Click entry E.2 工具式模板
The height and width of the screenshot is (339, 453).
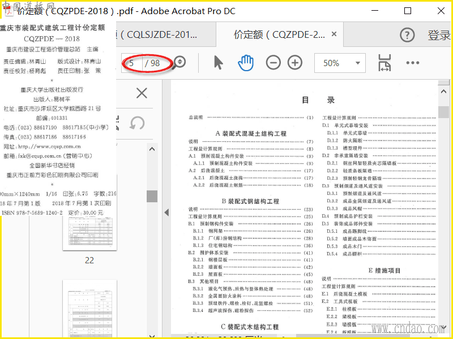pos(379,301)
